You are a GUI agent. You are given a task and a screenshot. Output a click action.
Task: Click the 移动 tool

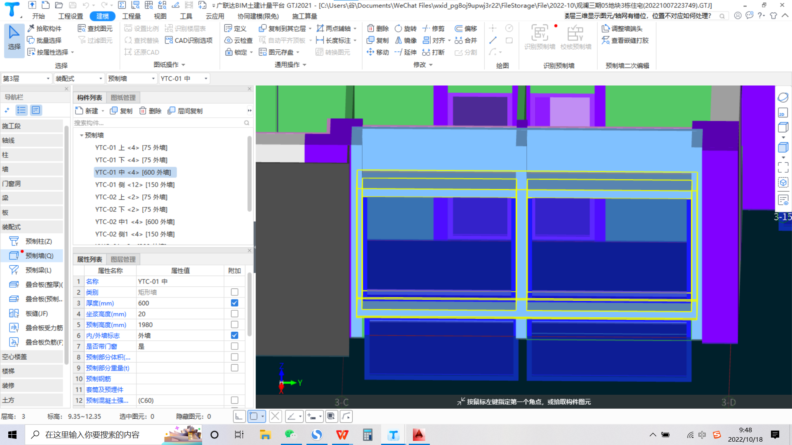[378, 52]
